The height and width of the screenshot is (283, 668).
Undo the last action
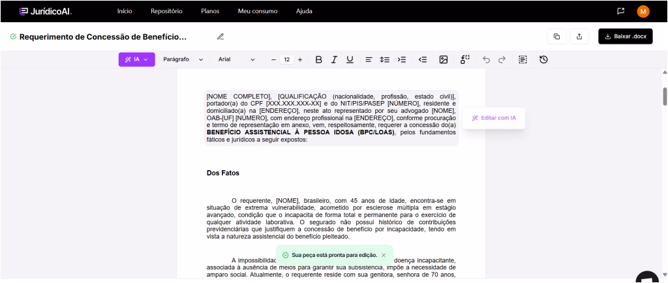pos(486,59)
